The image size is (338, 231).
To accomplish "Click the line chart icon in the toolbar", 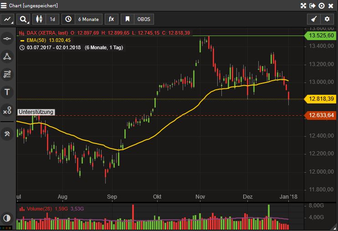I will (x=8, y=19).
